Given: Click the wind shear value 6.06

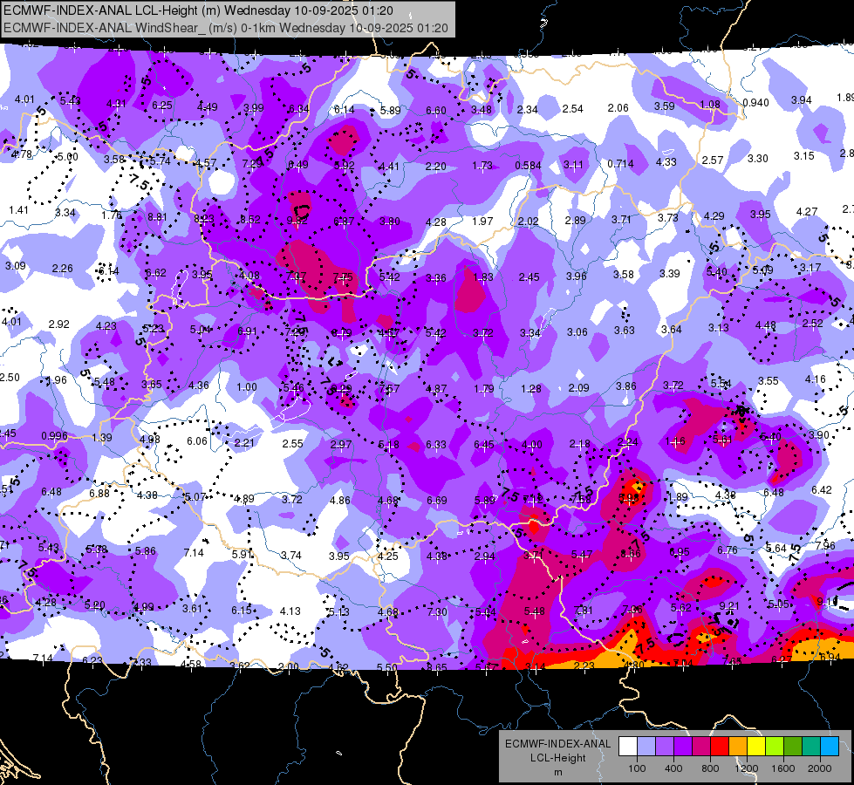Looking at the screenshot, I should point(197,440).
